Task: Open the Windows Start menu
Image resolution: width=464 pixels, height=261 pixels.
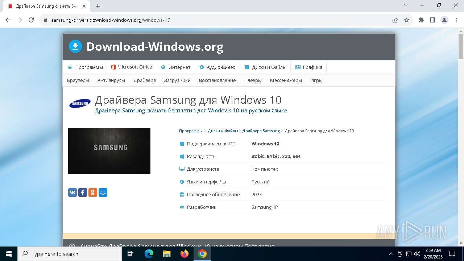Action: [9, 254]
